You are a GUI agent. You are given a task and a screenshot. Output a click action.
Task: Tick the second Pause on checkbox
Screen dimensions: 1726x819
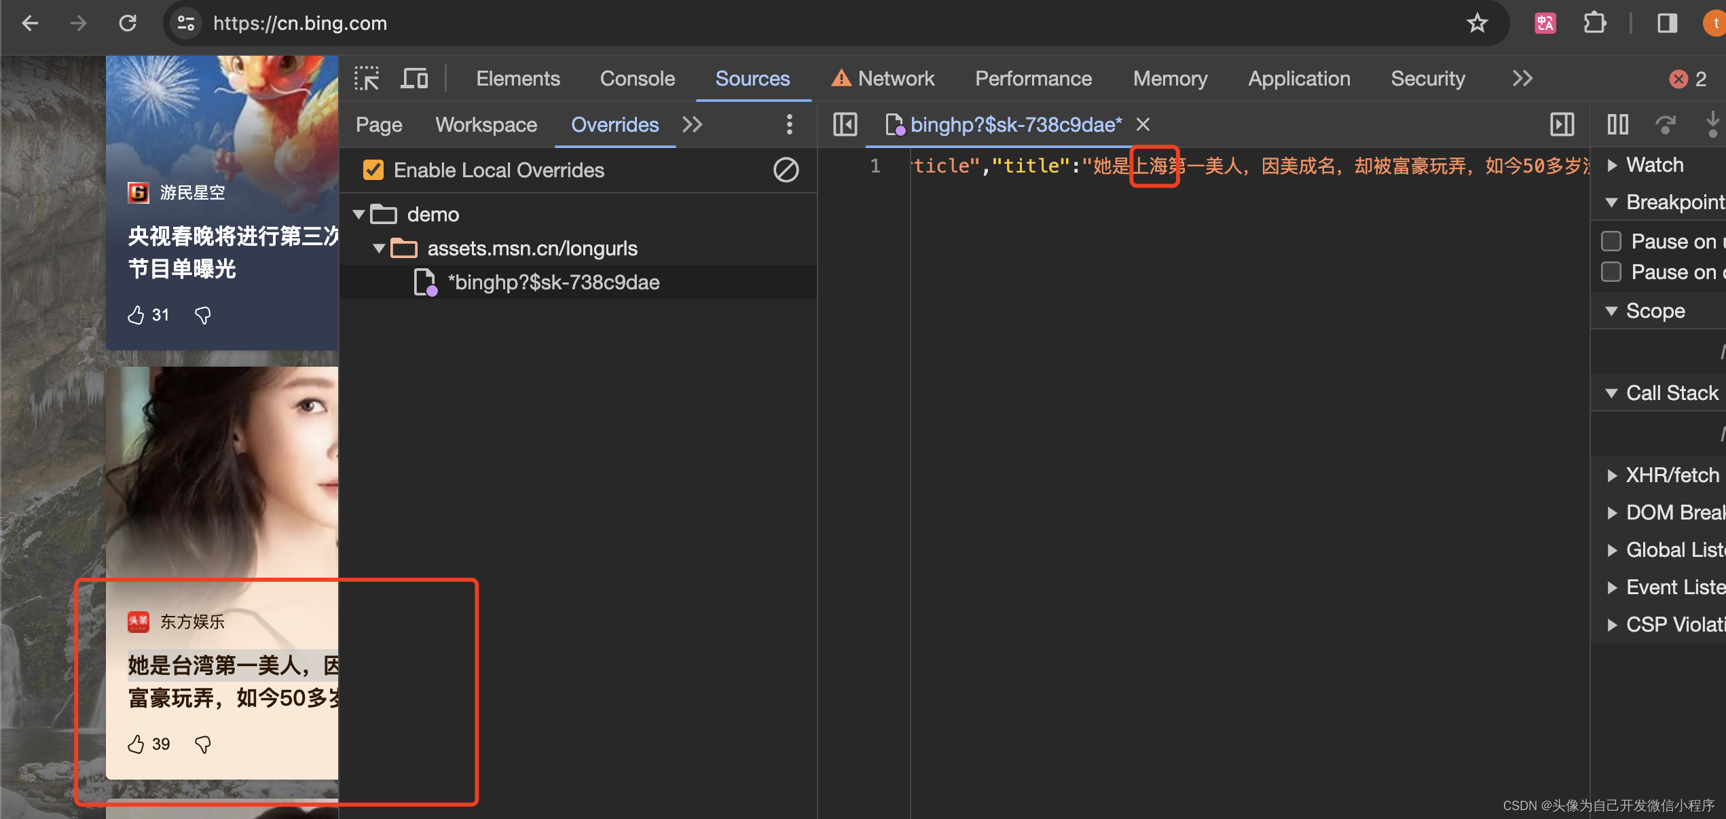click(1611, 272)
